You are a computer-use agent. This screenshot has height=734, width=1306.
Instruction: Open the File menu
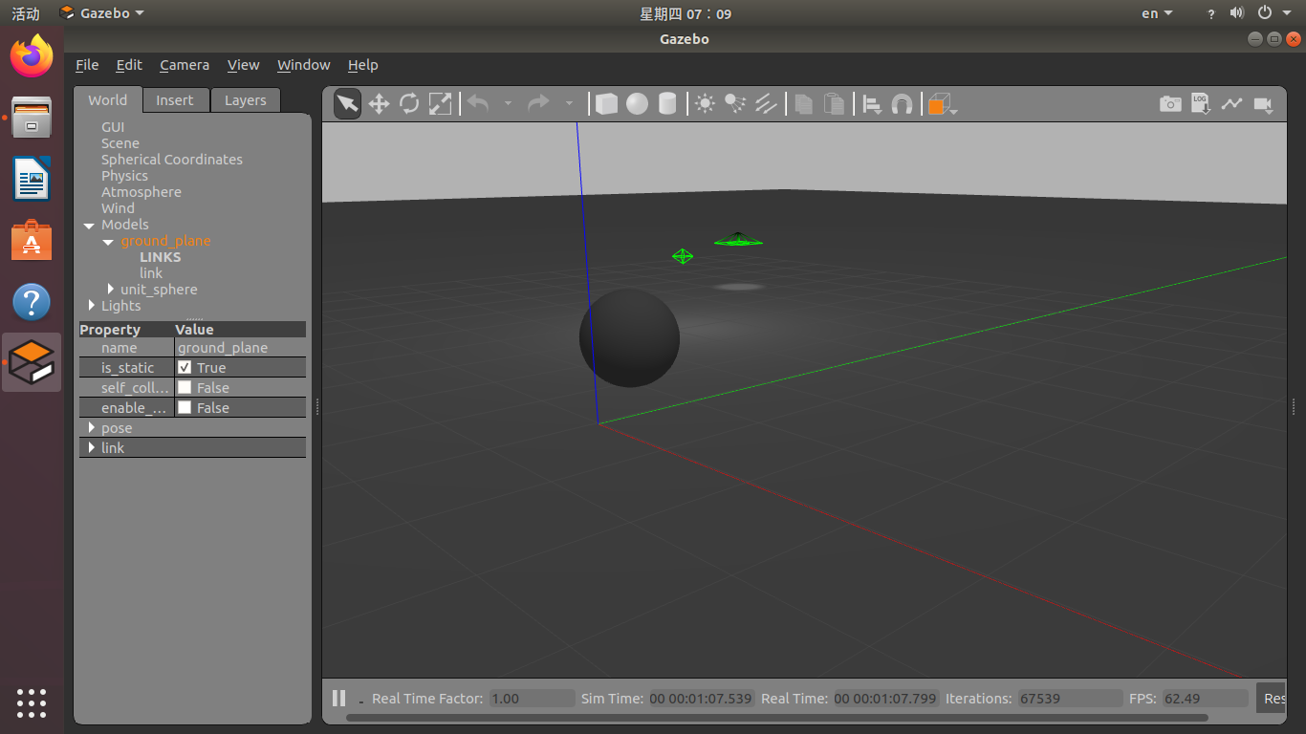[87, 65]
